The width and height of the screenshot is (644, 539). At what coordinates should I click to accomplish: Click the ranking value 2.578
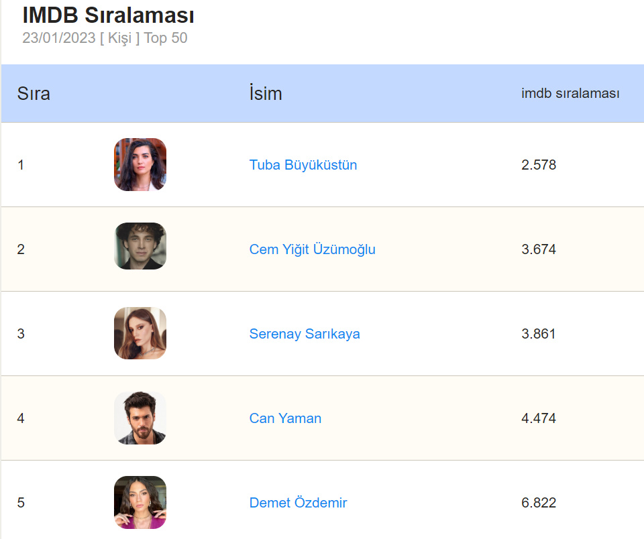pos(538,165)
